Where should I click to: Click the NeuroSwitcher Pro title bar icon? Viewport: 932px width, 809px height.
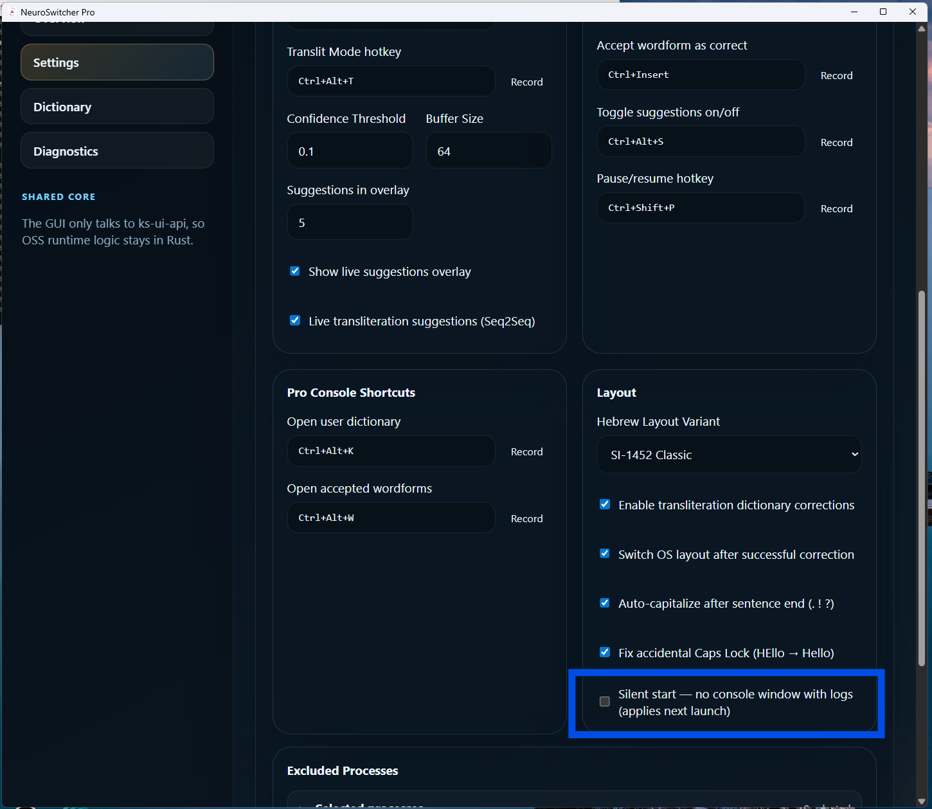point(12,12)
